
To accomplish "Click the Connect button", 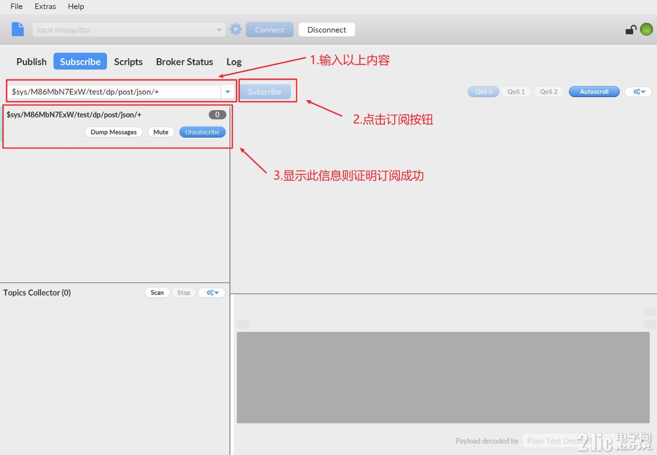I will 270,30.
